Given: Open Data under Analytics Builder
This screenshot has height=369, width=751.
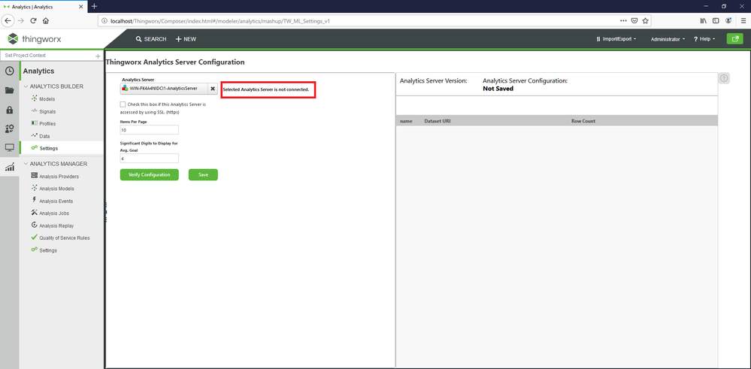Looking at the screenshot, I should [44, 136].
